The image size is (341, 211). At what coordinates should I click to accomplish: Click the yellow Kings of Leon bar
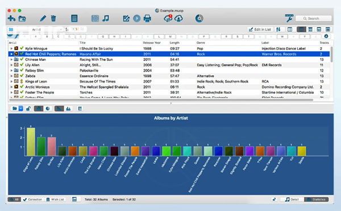click(x=31, y=142)
